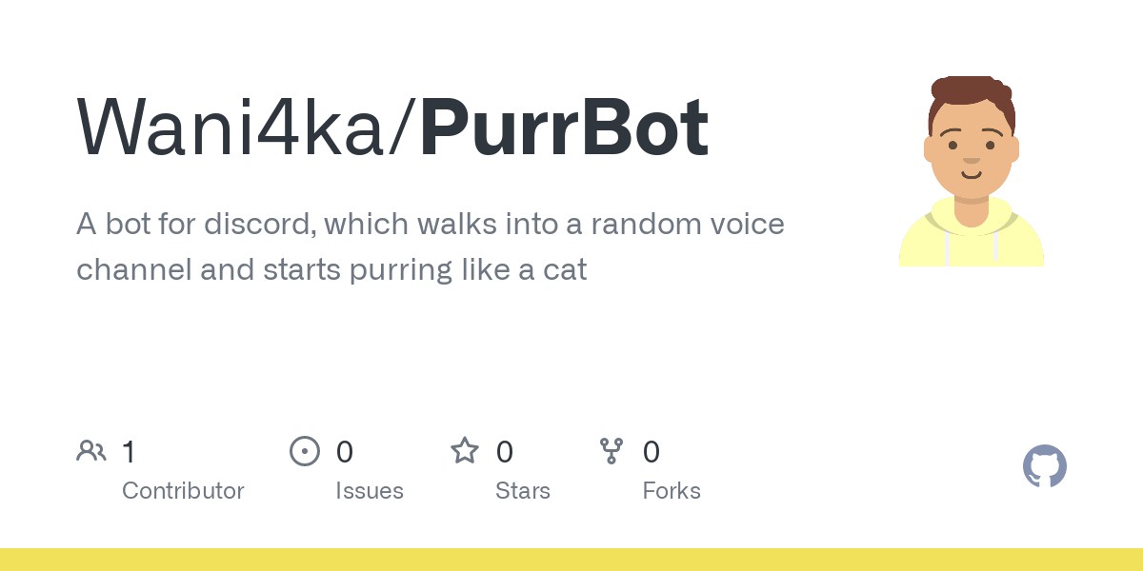The width and height of the screenshot is (1143, 571).
Task: Select the Forks label text
Action: [672, 491]
